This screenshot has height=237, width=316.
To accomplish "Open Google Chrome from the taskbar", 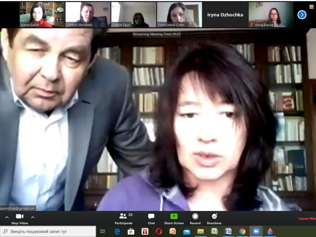I will tap(242, 231).
